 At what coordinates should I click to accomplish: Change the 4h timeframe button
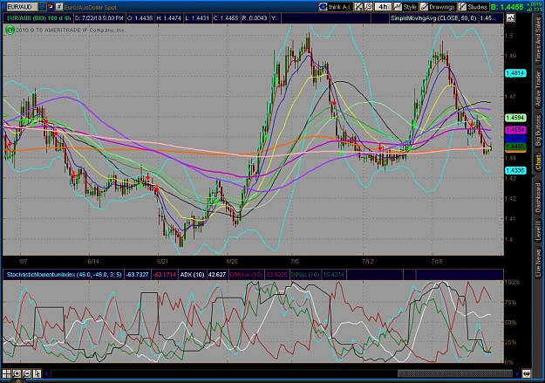tap(383, 7)
